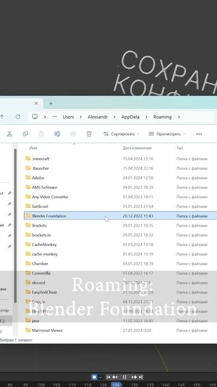Click the date 24.01.2024 12:50 cell
Screen dimensions: 217x387
click(138, 178)
